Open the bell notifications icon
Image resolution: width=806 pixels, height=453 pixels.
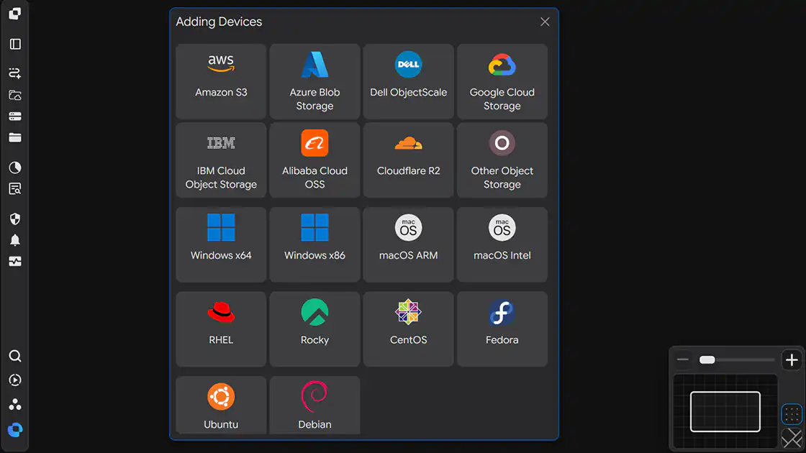coord(15,240)
